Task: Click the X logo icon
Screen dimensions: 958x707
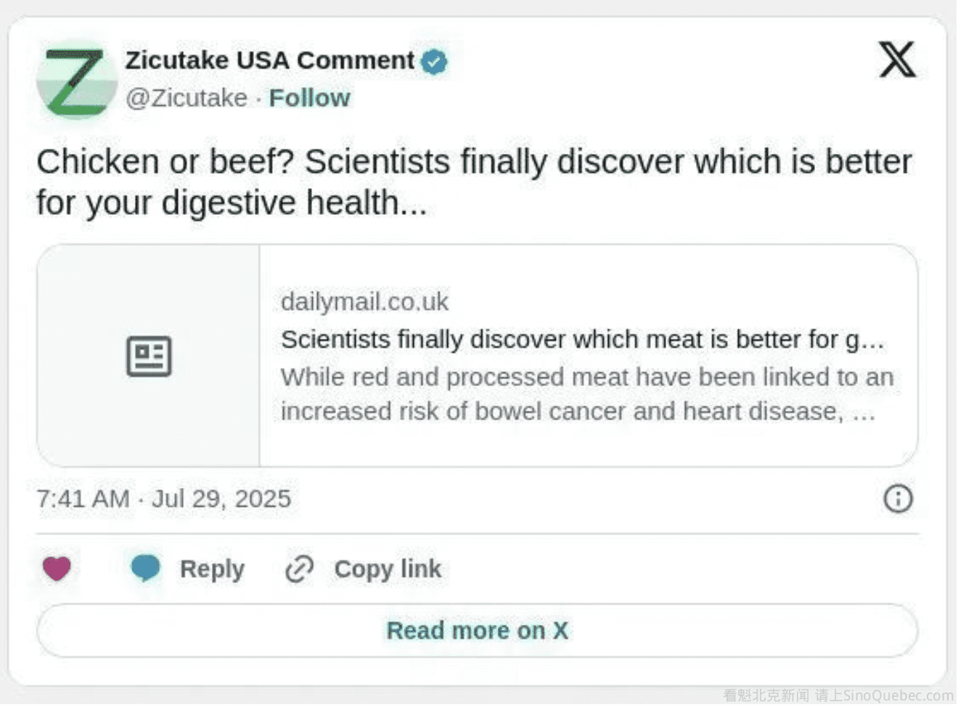Action: (x=897, y=60)
